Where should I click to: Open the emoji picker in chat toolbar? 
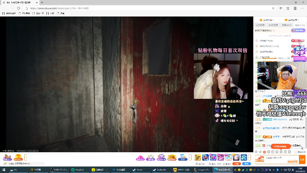256,152
